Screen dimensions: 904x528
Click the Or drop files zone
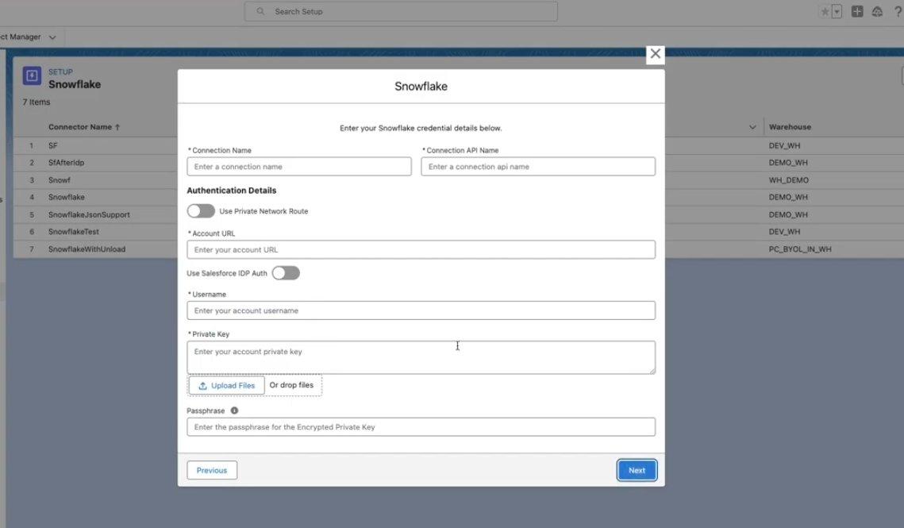coord(292,385)
